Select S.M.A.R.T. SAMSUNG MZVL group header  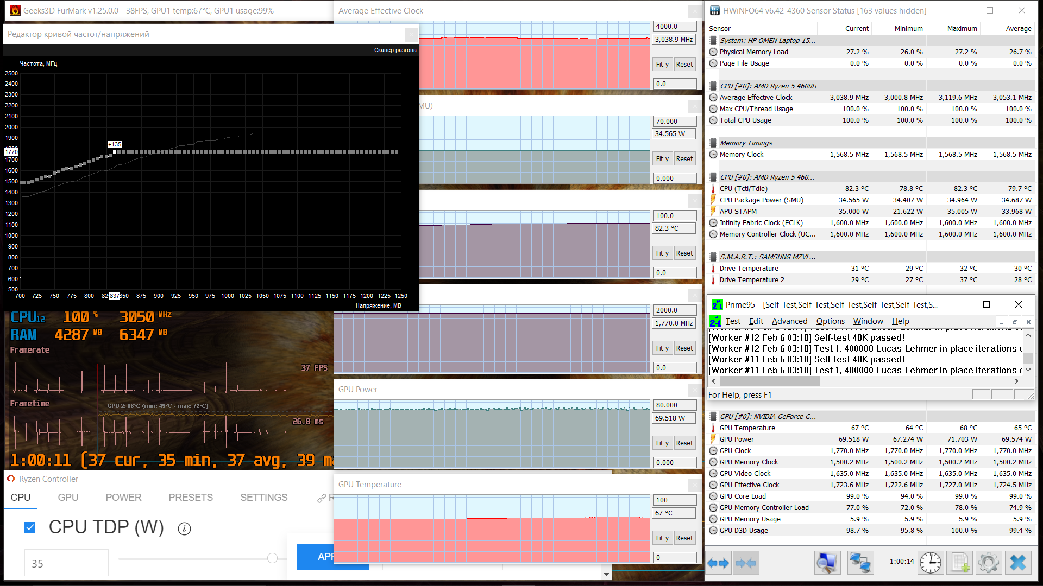[x=871, y=257]
